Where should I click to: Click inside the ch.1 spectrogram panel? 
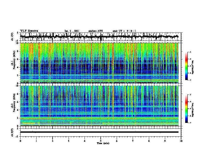pyautogui.click(x=99, y=63)
